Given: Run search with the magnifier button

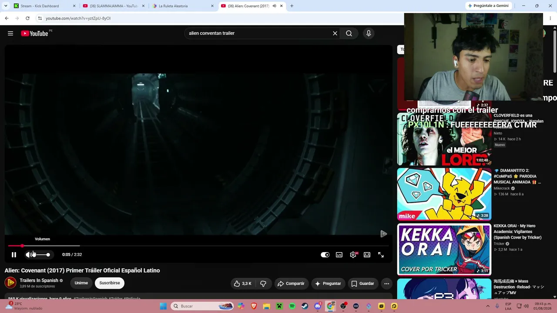Looking at the screenshot, I should click(349, 33).
